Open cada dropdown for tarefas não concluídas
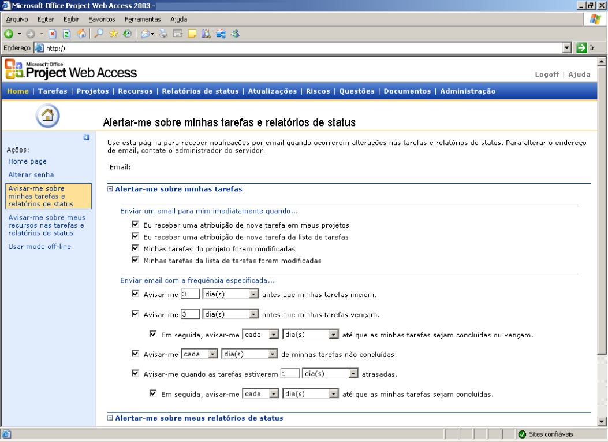The image size is (608, 442). coord(199,354)
